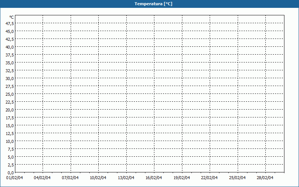Select the 17,5 axis value
Viewport: 299px width, 187px height.
tap(10, 118)
